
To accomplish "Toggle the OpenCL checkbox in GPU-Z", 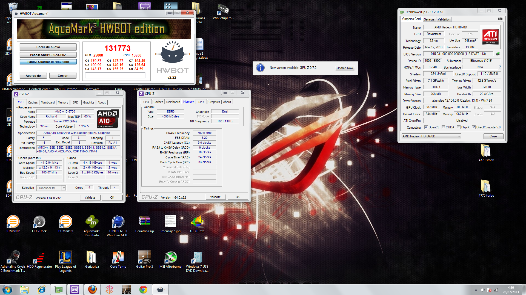I will tap(426, 127).
